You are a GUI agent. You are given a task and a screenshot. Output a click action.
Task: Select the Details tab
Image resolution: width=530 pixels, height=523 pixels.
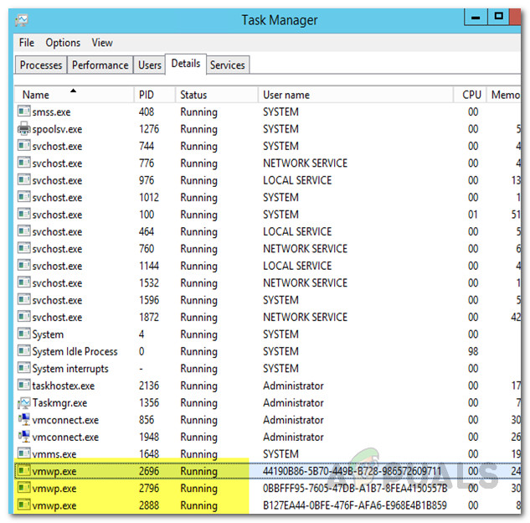click(x=186, y=63)
